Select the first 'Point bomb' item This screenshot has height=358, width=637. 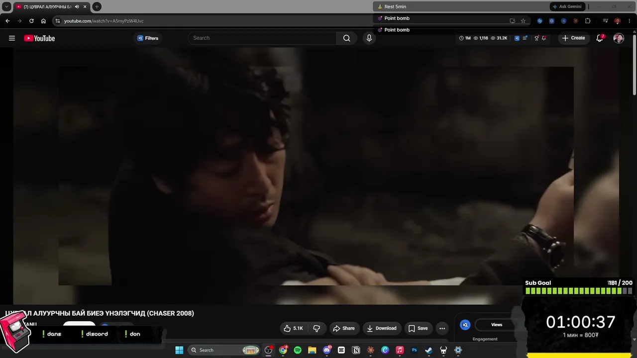point(397,18)
